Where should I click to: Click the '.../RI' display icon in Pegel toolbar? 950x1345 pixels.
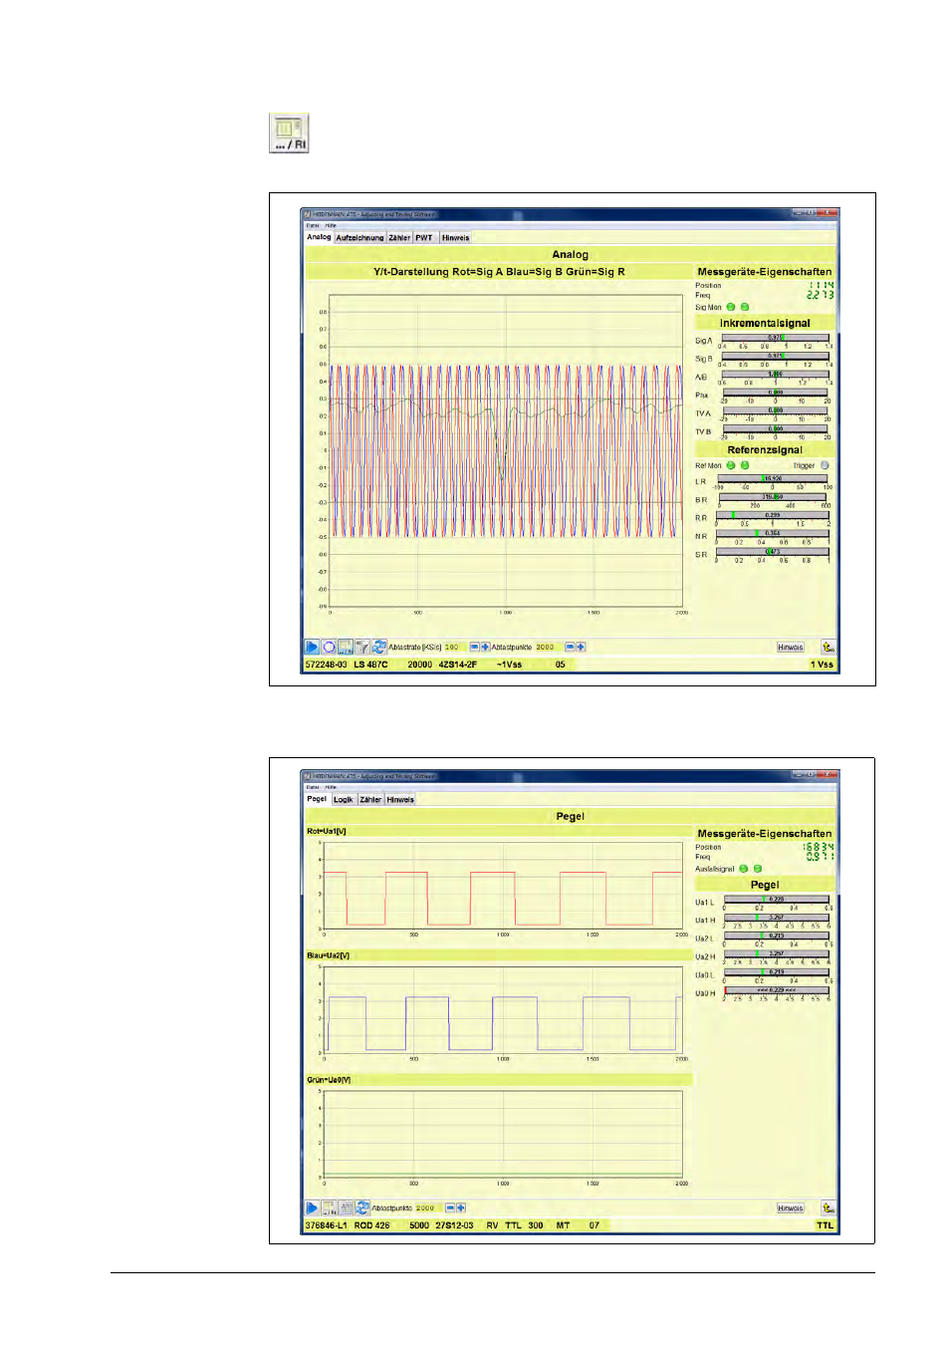click(329, 1209)
